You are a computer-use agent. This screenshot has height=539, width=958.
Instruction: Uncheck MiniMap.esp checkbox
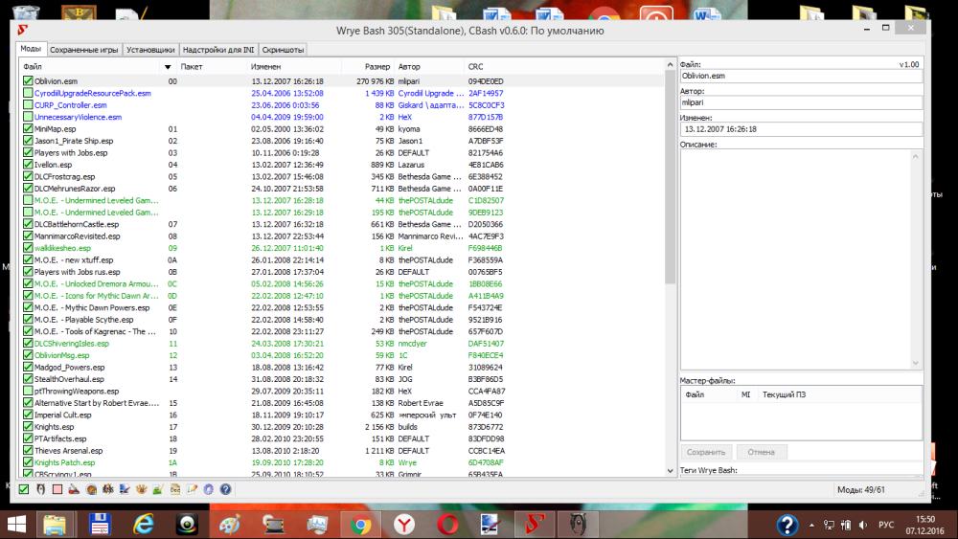tap(28, 129)
